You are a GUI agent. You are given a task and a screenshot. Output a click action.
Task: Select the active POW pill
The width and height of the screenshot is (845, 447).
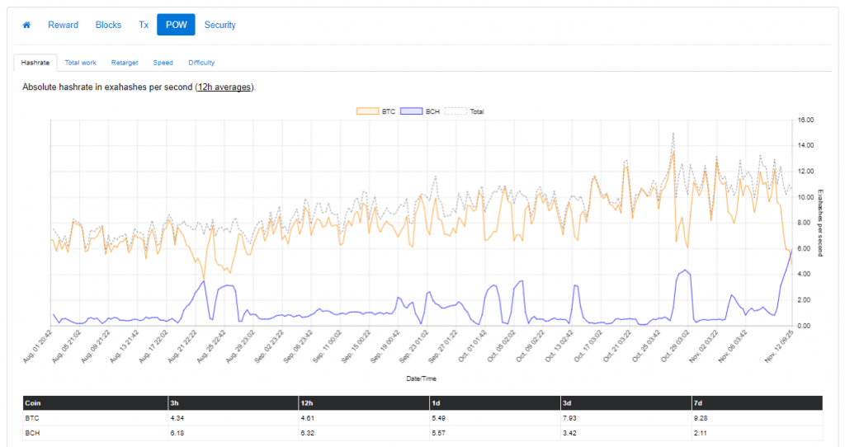176,25
